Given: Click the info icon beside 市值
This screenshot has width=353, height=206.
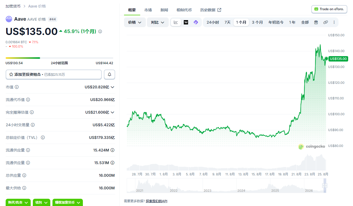Looking at the screenshot, I should tap(17, 87).
